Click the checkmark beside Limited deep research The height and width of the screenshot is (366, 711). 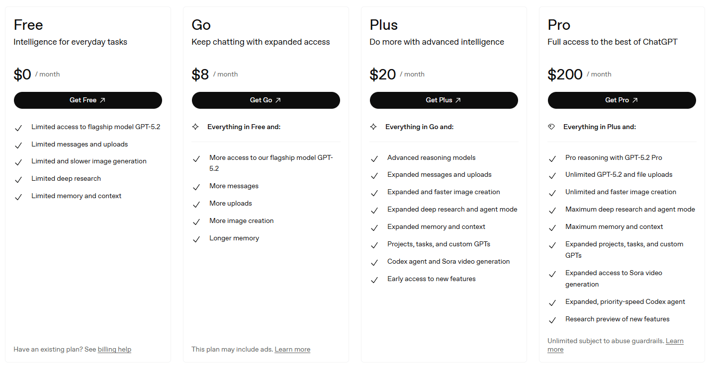coord(18,178)
